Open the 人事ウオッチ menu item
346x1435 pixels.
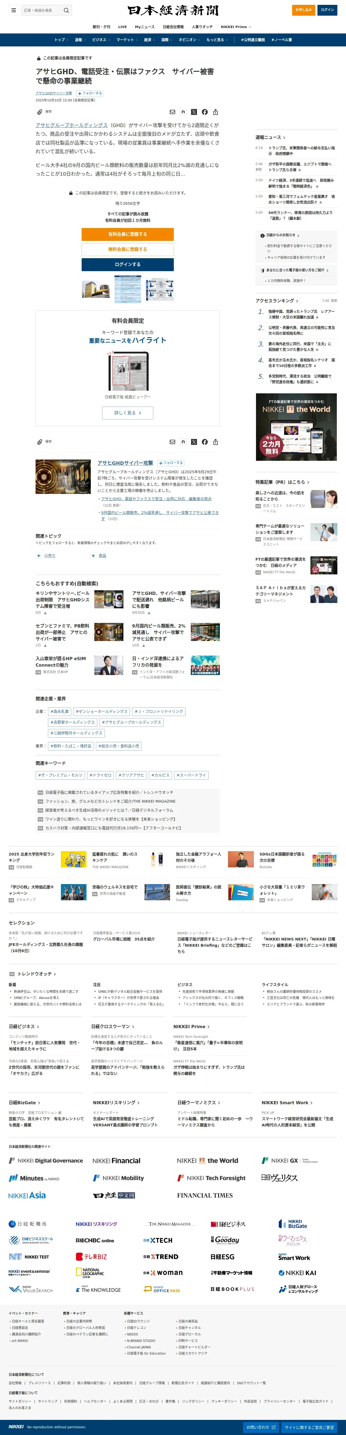[202, 27]
